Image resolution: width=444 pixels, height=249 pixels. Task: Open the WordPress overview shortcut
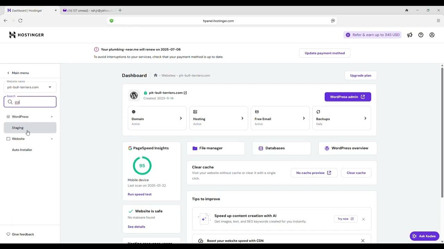click(x=348, y=148)
